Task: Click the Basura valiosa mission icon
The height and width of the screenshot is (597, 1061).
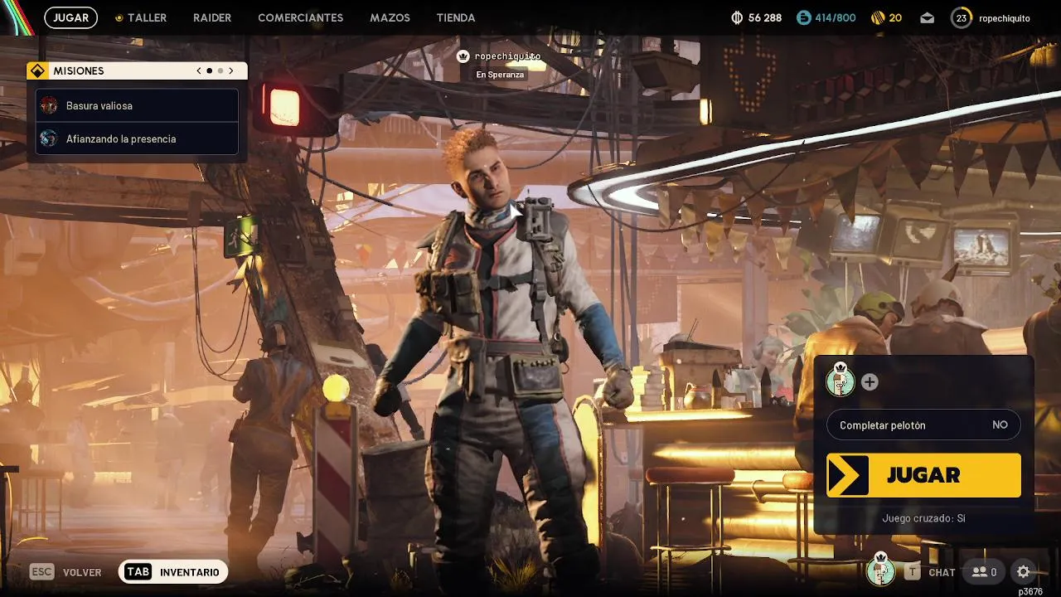Action: (x=49, y=105)
